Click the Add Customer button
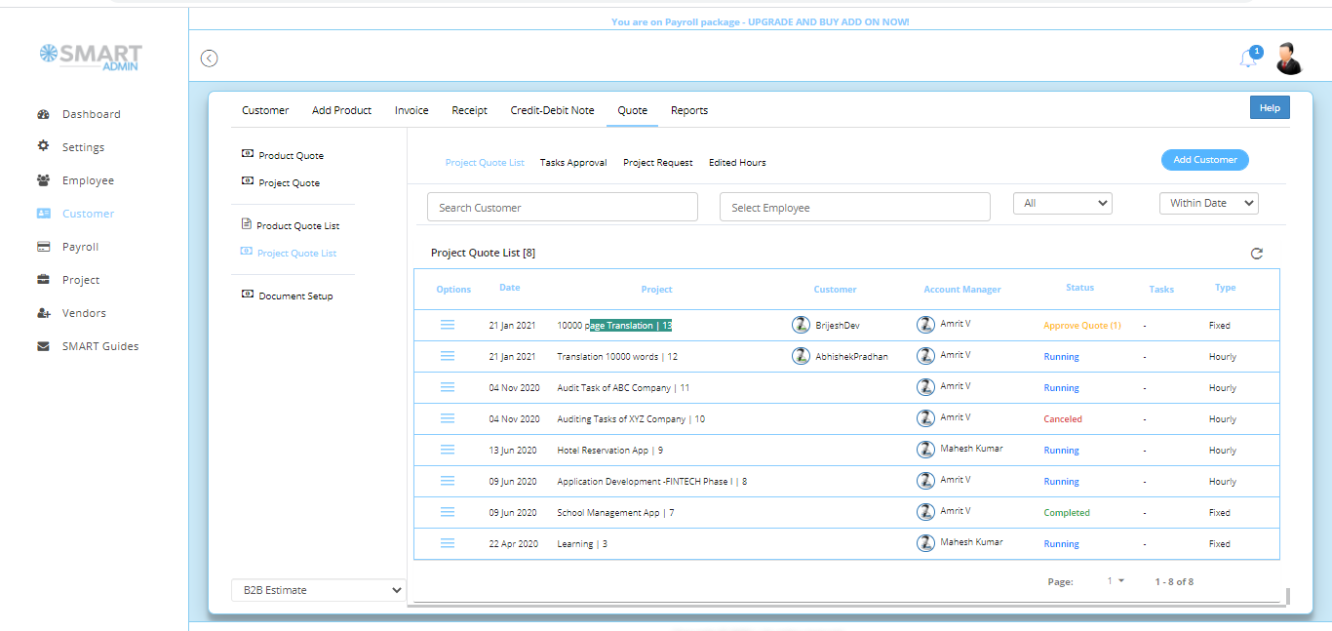This screenshot has width=1332, height=631. click(1204, 160)
